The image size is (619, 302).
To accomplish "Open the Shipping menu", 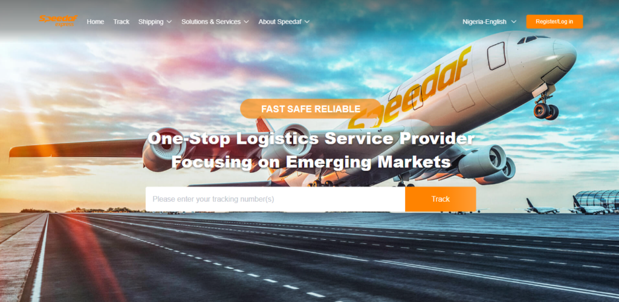I will (151, 22).
